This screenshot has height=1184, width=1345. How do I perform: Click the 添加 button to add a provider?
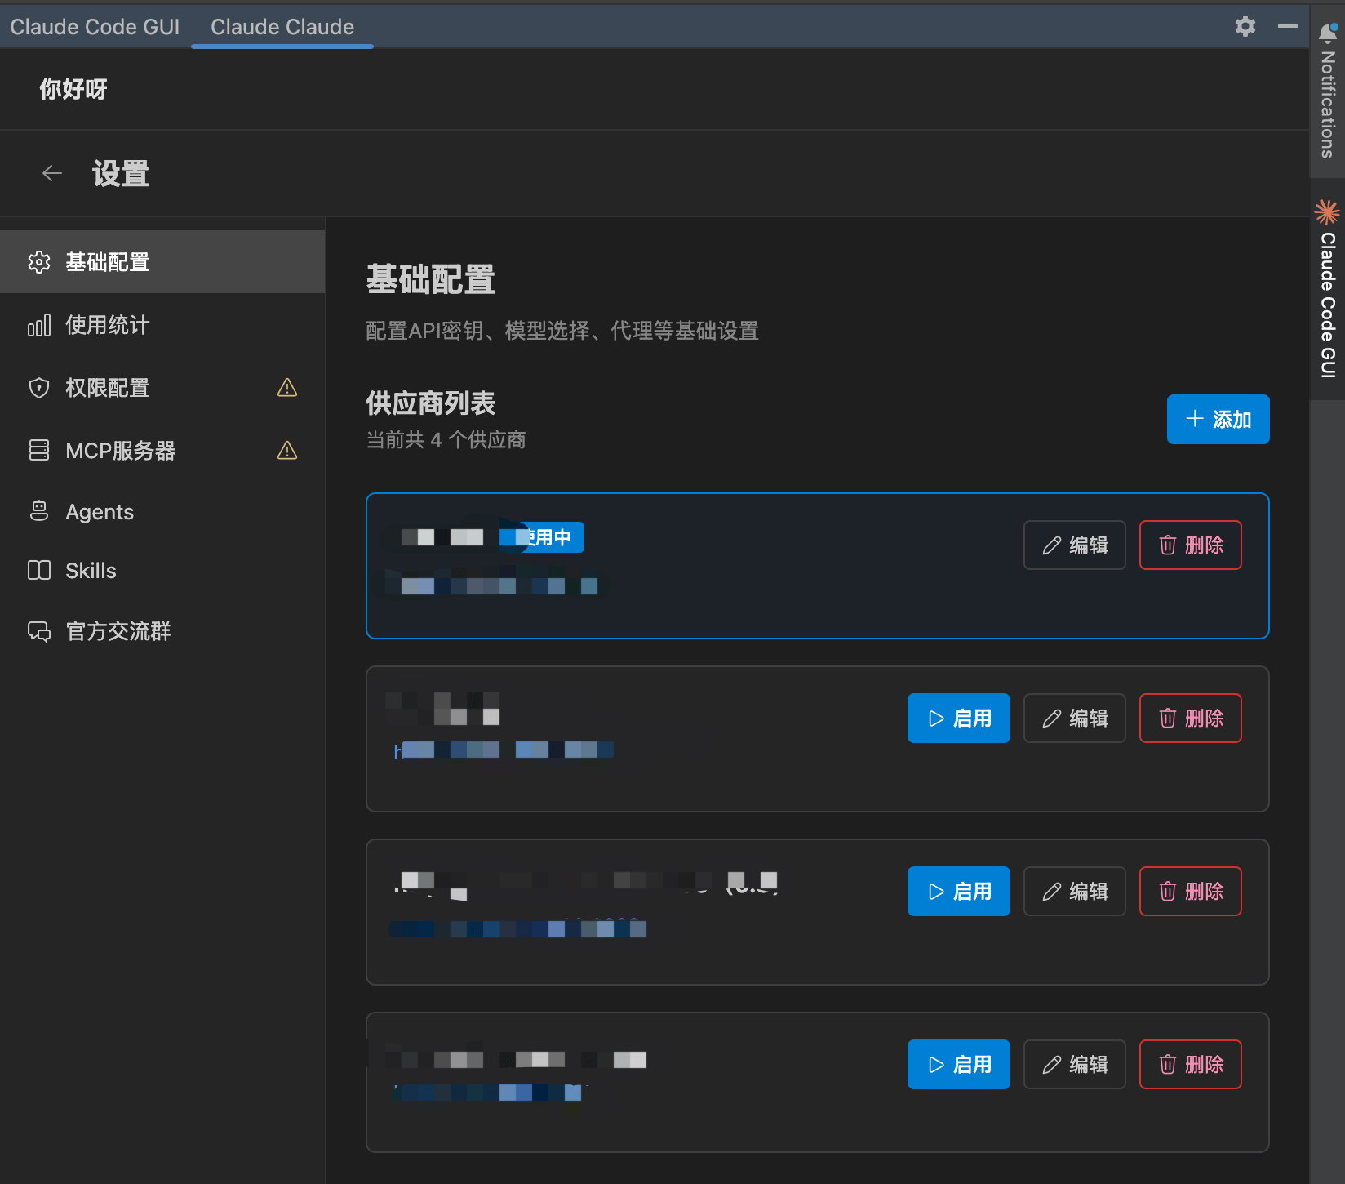[1218, 419]
